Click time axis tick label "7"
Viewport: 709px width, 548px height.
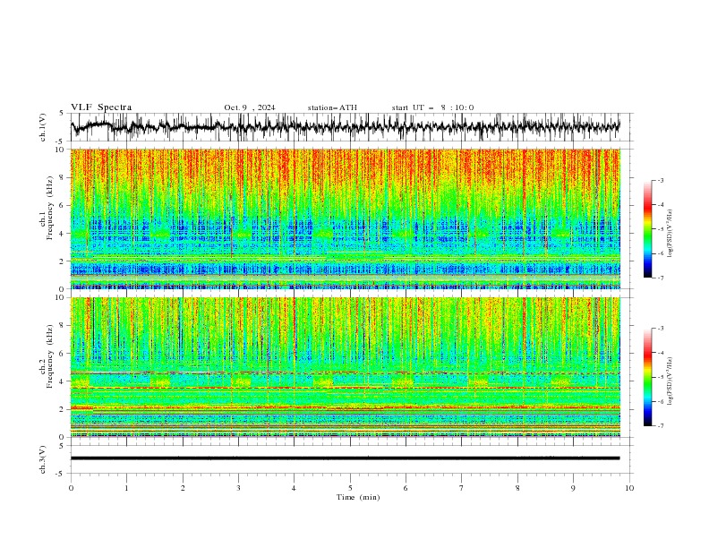[x=462, y=488]
